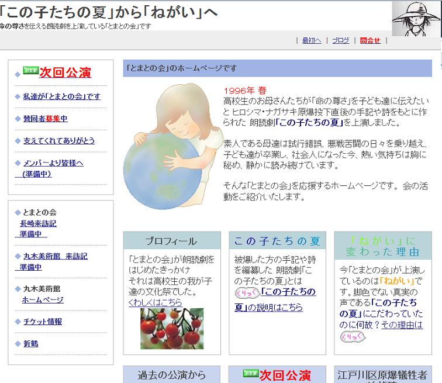Open the 最初へ link in top navigation
Viewport: 442px width, 383px height.
pyautogui.click(x=312, y=40)
